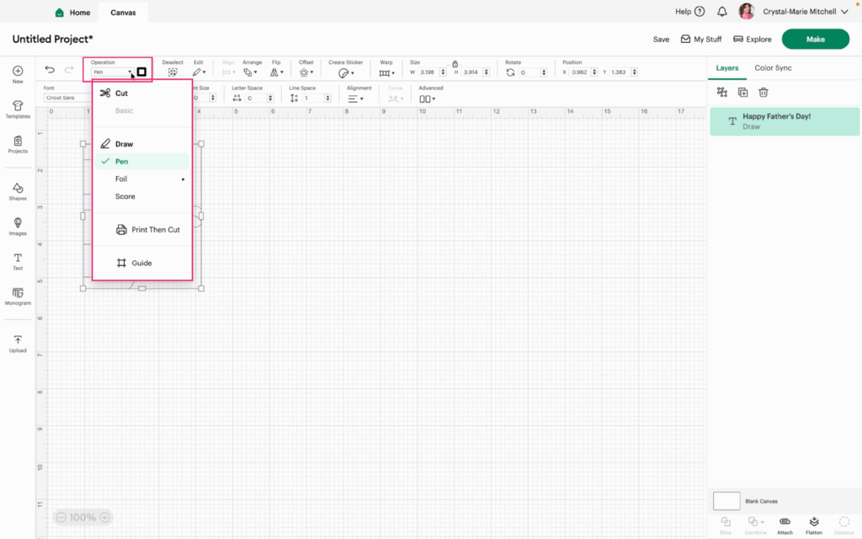The height and width of the screenshot is (539, 862).
Task: Toggle the size lock aspect ratio icon
Action: [455, 63]
